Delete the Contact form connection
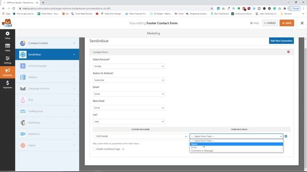This screenshot has width=307, height=172. (x=288, y=52)
